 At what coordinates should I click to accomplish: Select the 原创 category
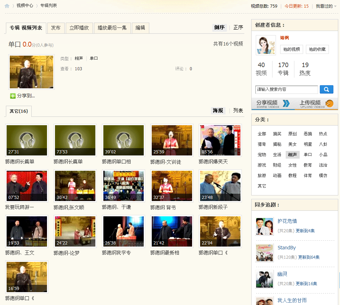(x=292, y=134)
